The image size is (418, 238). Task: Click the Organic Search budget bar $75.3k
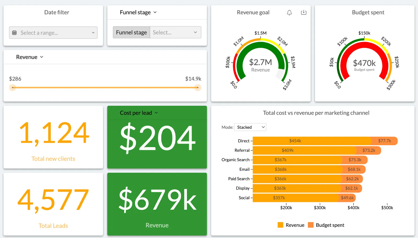(355, 160)
